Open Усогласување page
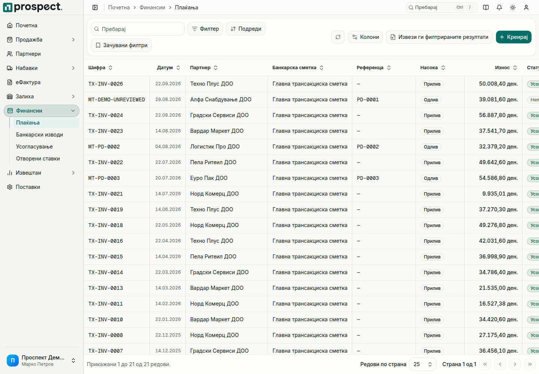The width and height of the screenshot is (539, 374). [46, 147]
